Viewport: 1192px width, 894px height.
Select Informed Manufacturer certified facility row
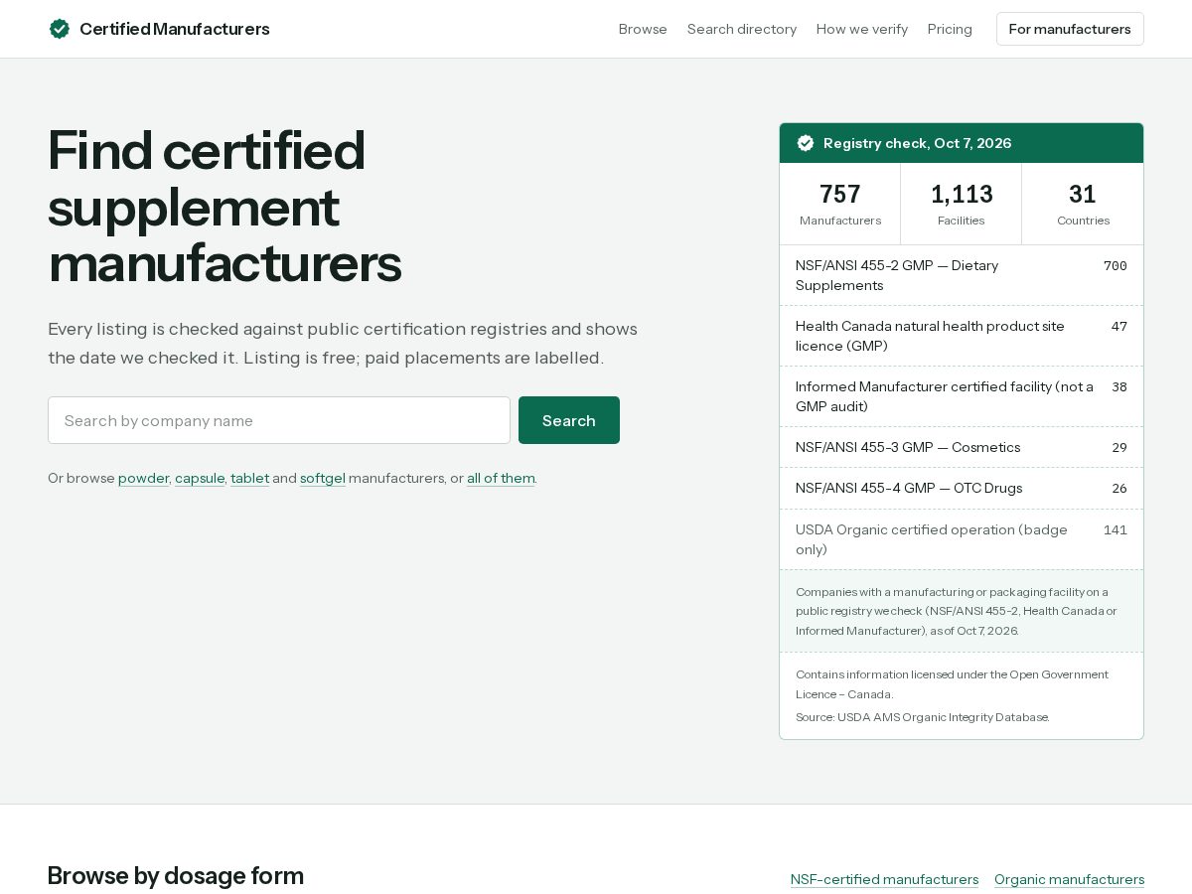point(962,396)
